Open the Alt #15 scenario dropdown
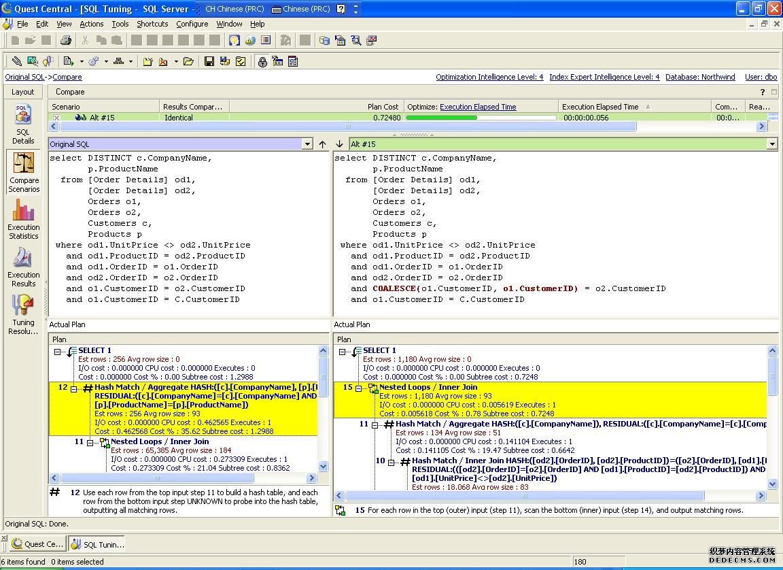783x570 pixels. [x=771, y=144]
